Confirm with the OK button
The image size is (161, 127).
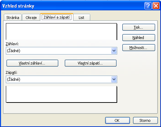(x=118, y=120)
